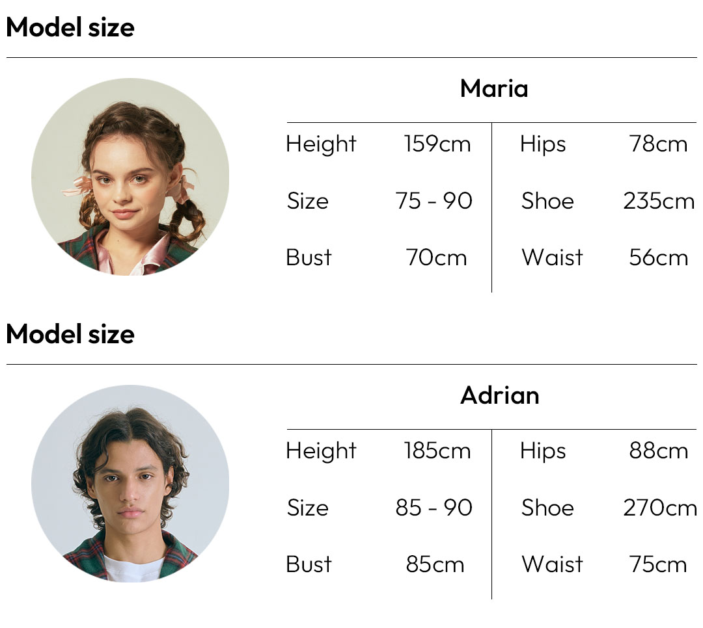Click Maria's circular model photo
The image size is (703, 628).
[x=130, y=176]
